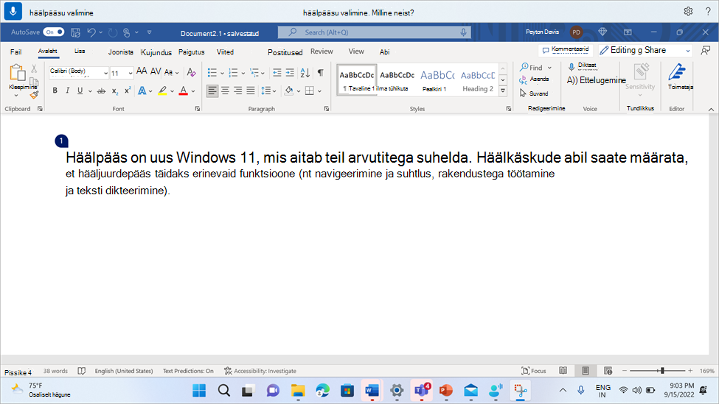The image size is (719, 404).
Task: Click the yellow text highlight color
Action: pos(162,91)
